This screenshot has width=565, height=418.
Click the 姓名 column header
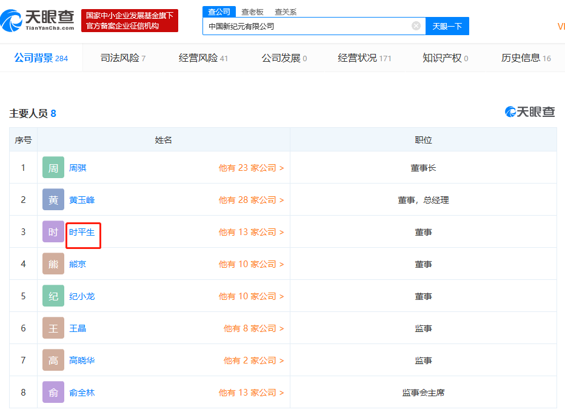(x=163, y=140)
